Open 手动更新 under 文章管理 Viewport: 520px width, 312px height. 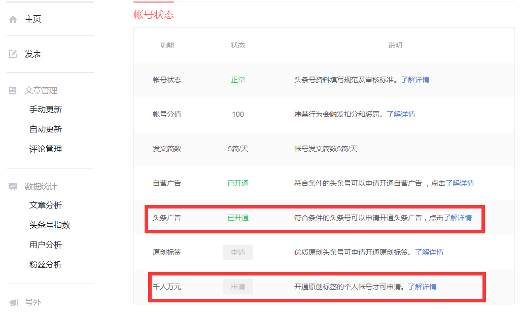click(45, 109)
